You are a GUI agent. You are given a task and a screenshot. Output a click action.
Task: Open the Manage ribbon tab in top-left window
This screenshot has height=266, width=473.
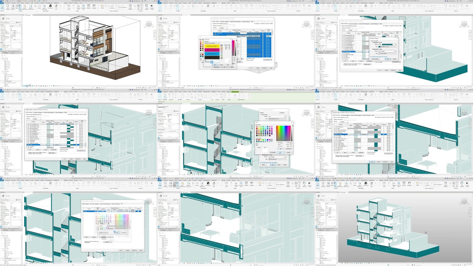(66, 3)
